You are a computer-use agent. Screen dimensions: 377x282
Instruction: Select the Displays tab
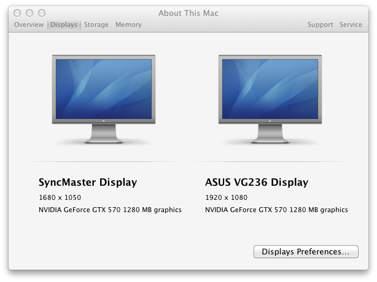64,25
